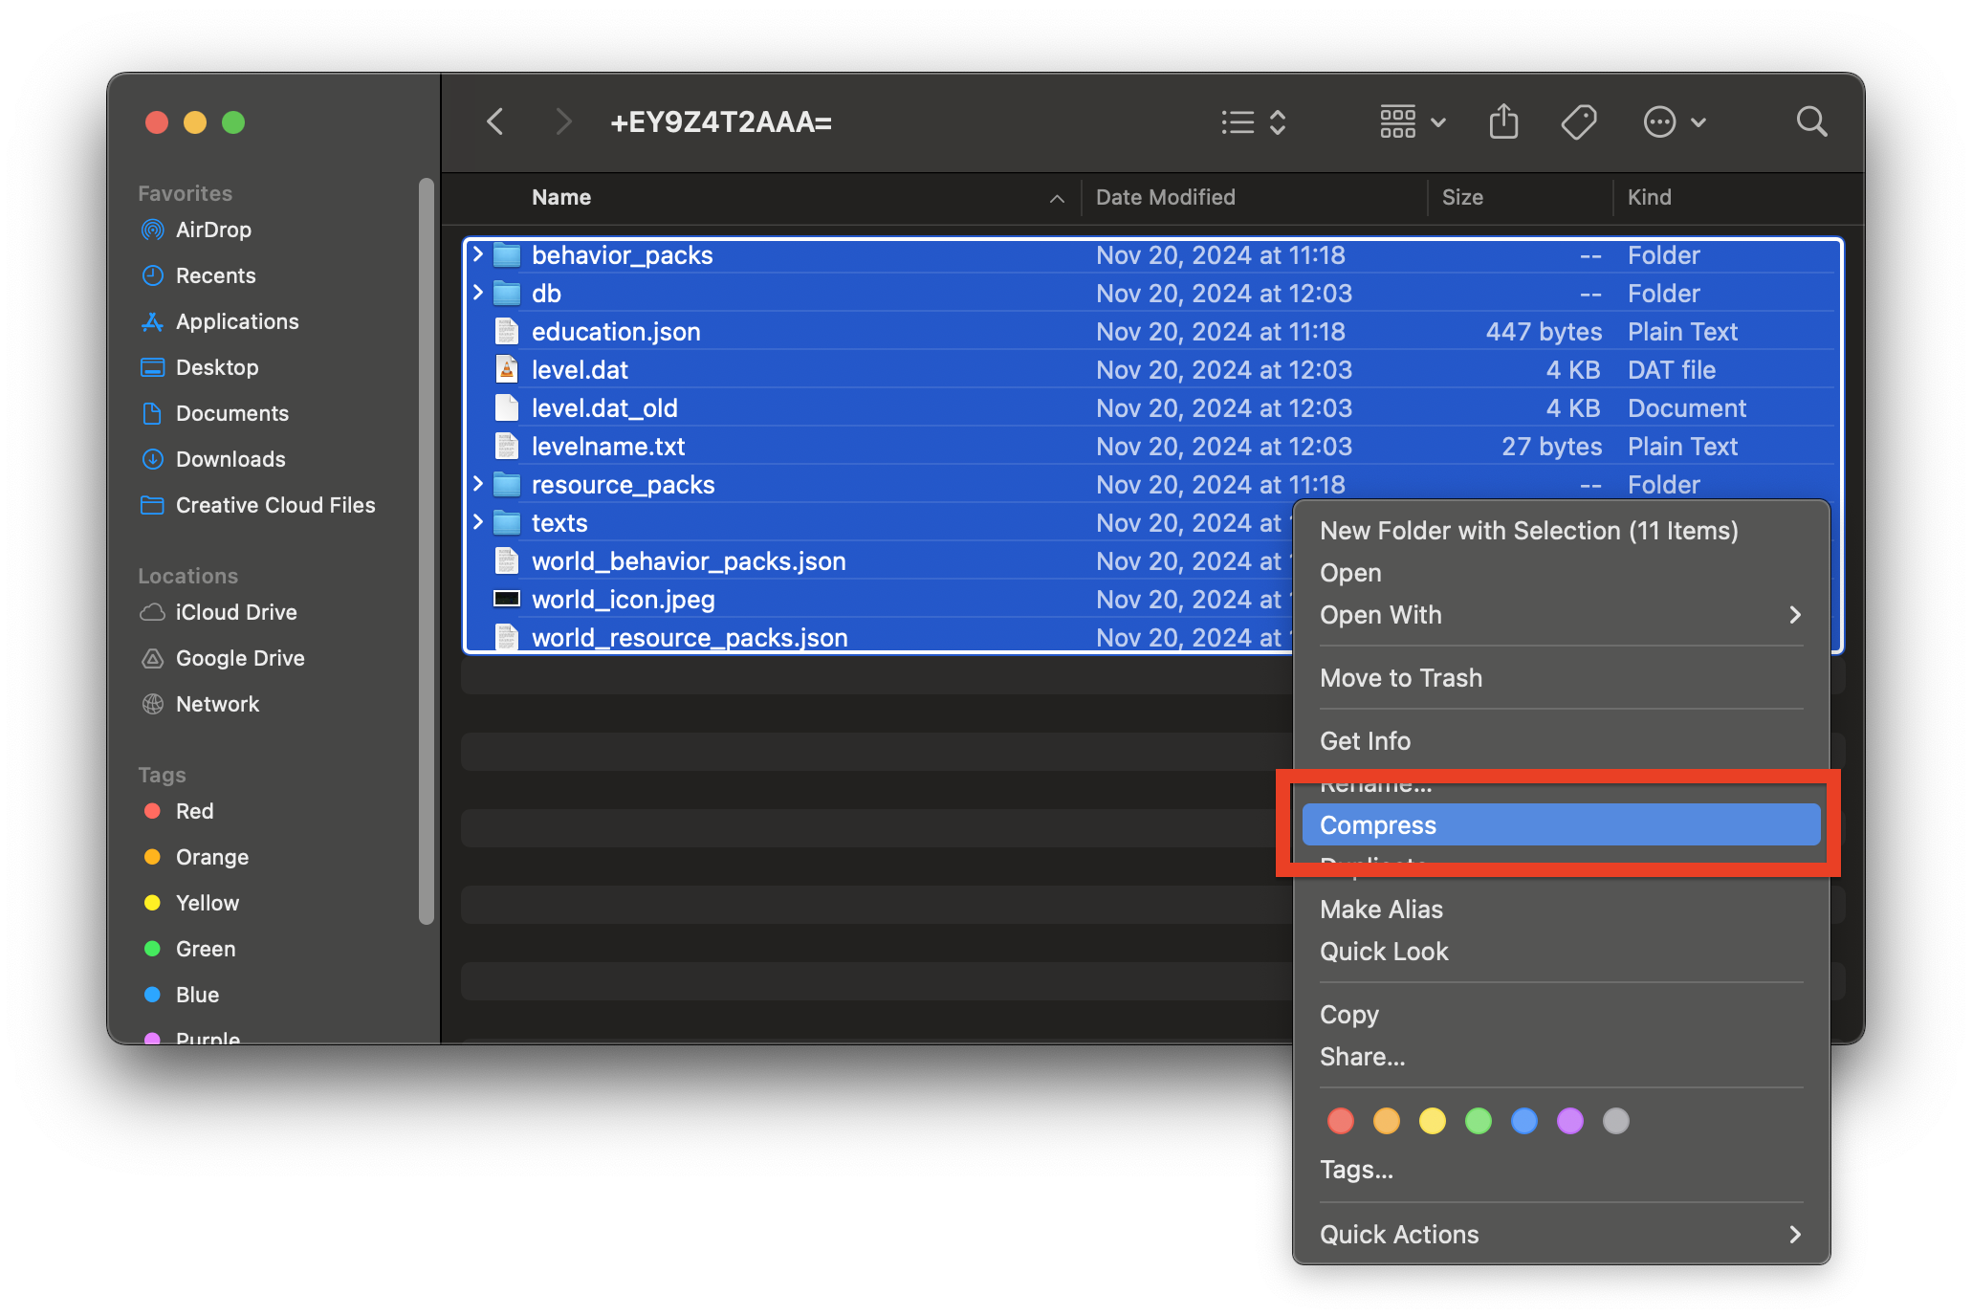1972x1316 pixels.
Task: Open the Search icon in the toolbar
Action: click(1810, 121)
